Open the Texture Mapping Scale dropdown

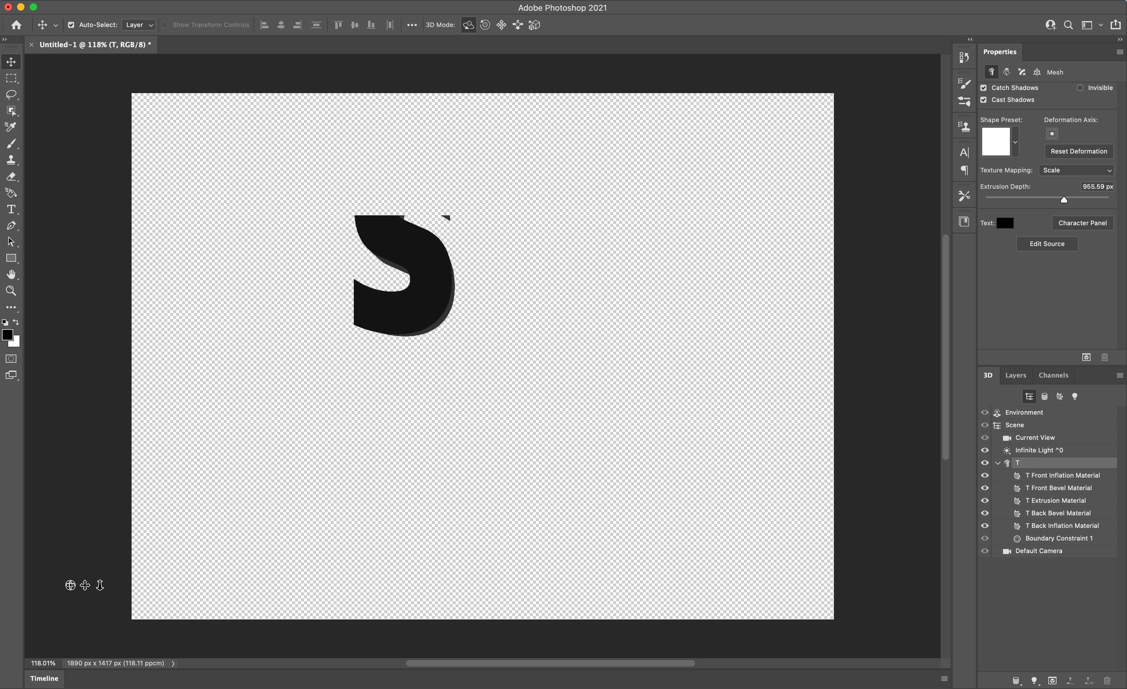click(x=1076, y=170)
